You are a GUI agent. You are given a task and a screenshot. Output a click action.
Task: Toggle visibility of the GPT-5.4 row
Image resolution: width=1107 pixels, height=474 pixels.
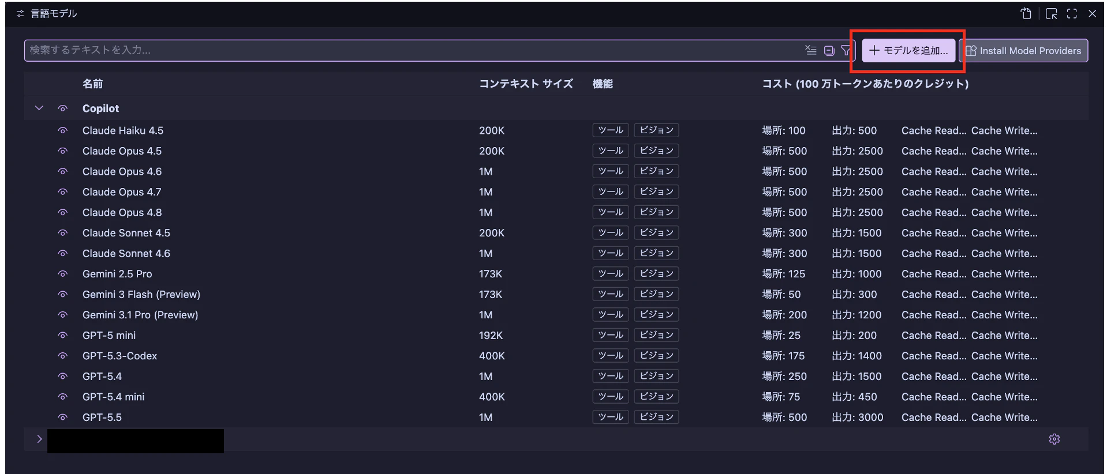(63, 376)
